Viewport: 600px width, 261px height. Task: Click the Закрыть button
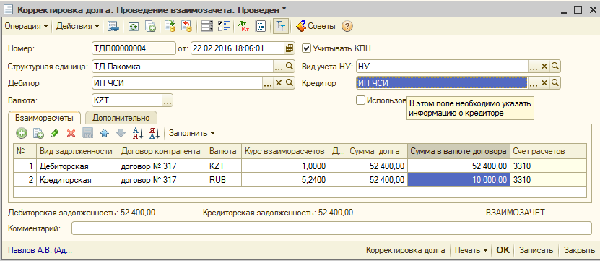(579, 250)
